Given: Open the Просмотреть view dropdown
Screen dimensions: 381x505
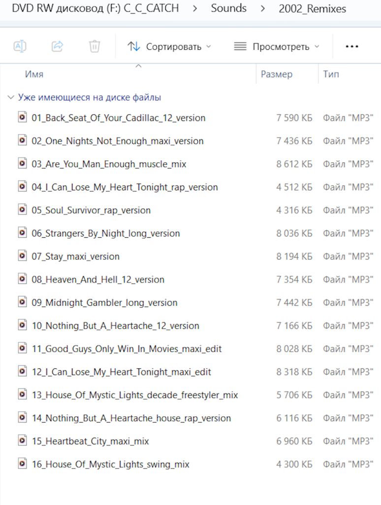Looking at the screenshot, I should coord(277,47).
